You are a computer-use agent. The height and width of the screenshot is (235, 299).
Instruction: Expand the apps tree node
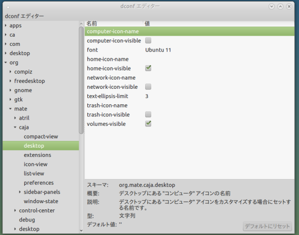pyautogui.click(x=6, y=26)
